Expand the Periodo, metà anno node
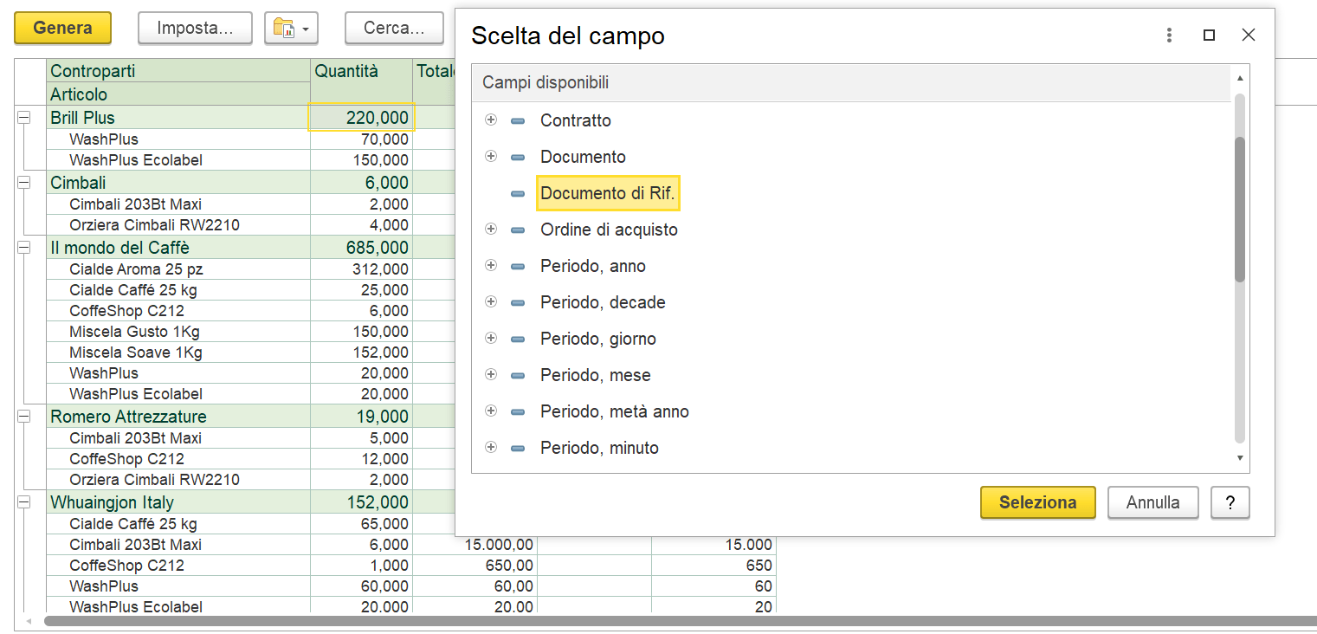This screenshot has height=634, width=1317. pyautogui.click(x=491, y=411)
